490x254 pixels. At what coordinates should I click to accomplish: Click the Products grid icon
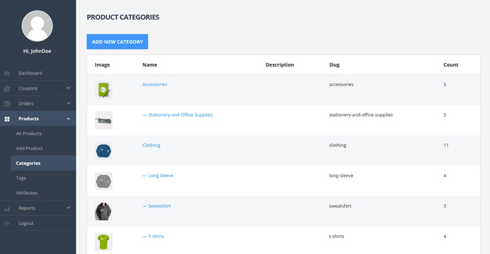pyautogui.click(x=7, y=119)
